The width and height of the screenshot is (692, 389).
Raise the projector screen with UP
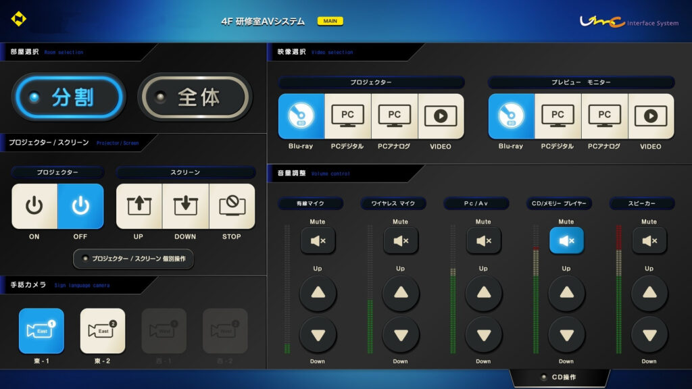139,206
